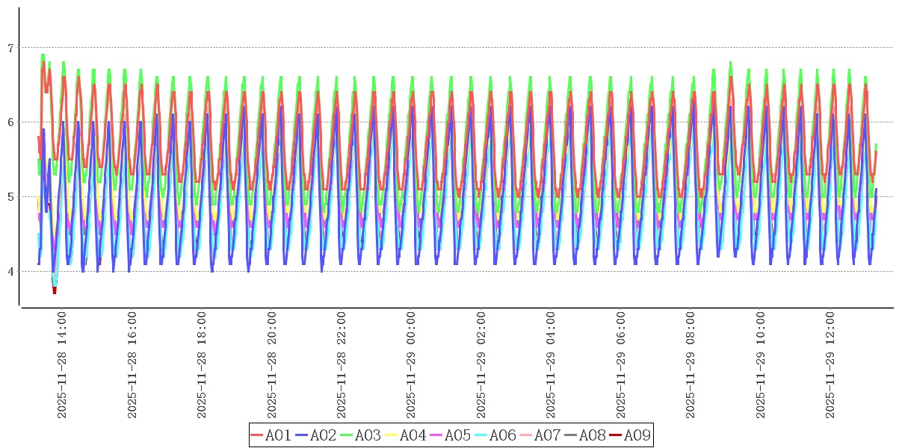Click the 2025-11-29 12:00 x-axis label
Viewport: 902px width, 448px height.
coord(830,365)
